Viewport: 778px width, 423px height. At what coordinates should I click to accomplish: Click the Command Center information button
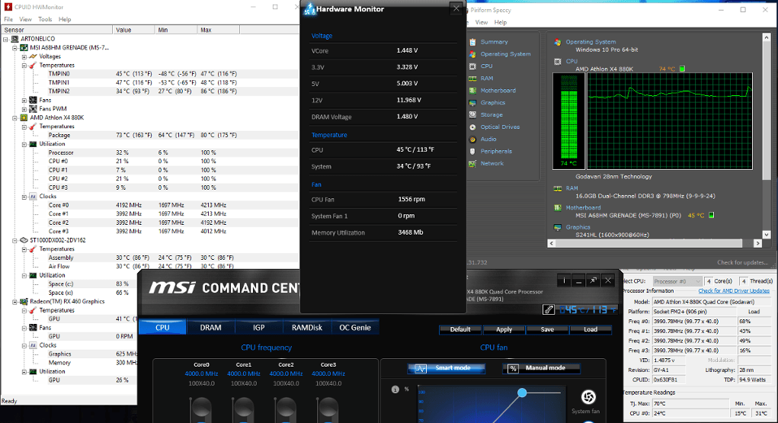(564, 281)
